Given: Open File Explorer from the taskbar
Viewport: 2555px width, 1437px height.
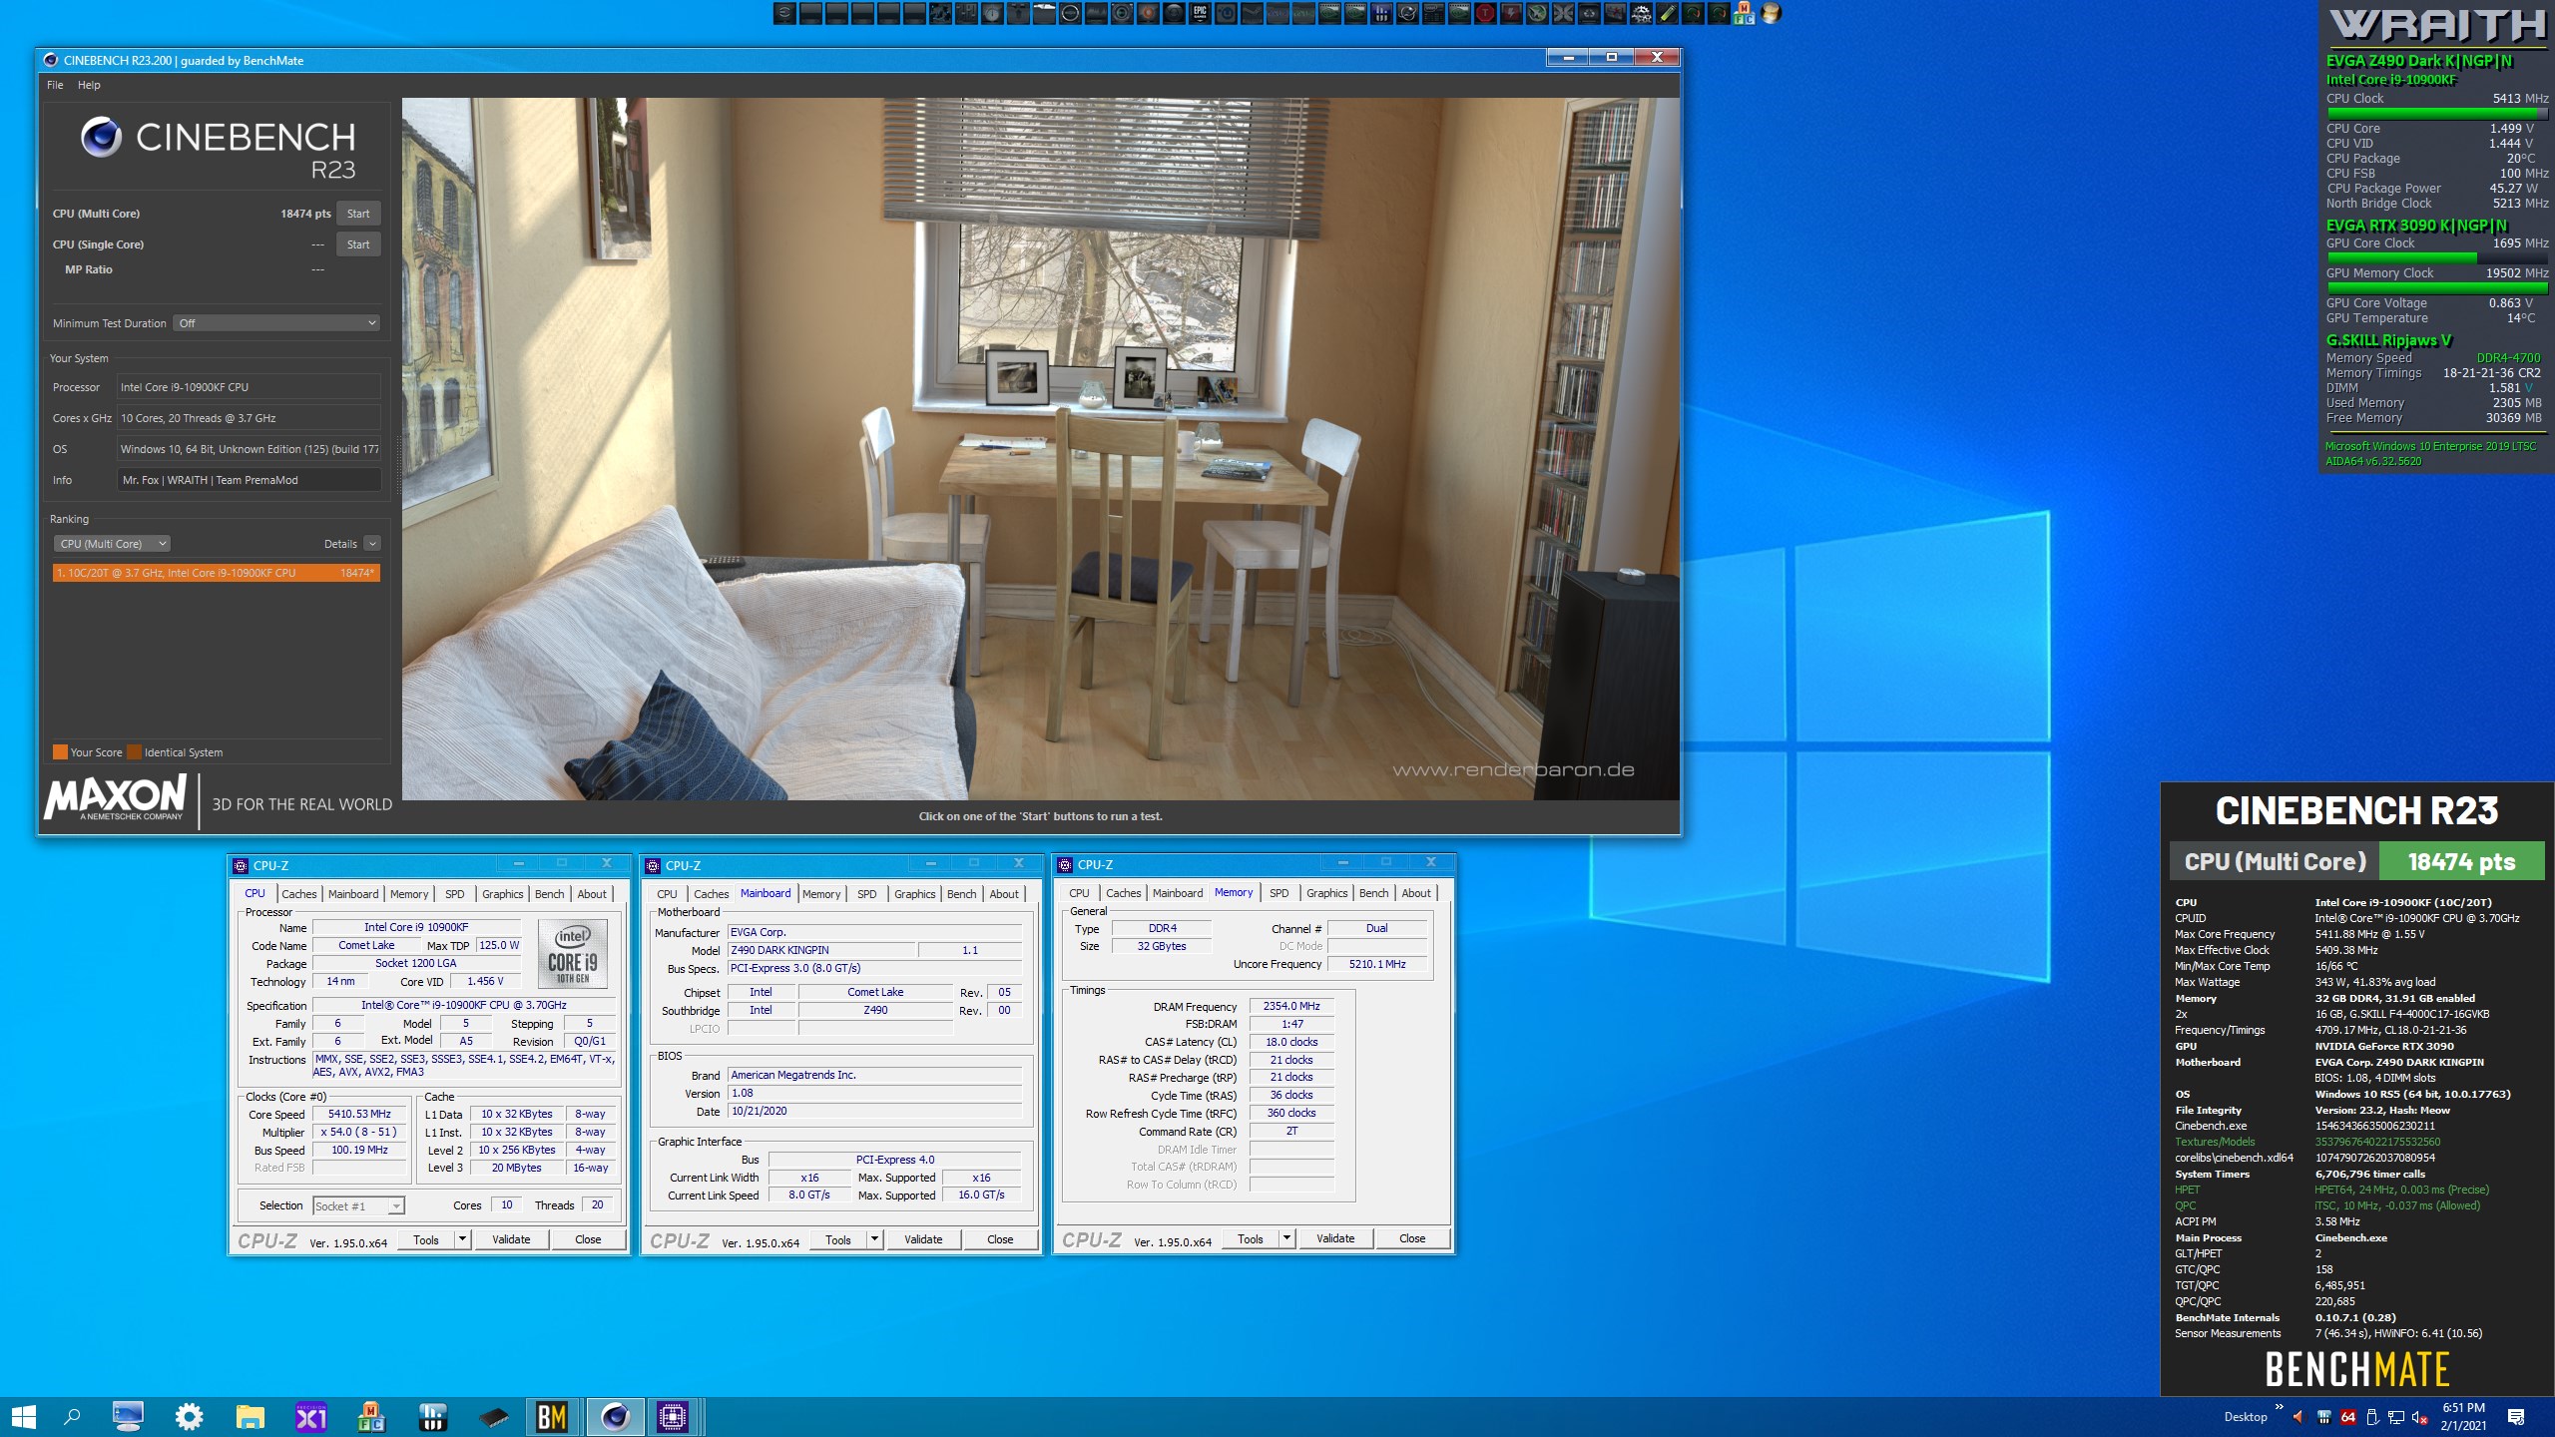Looking at the screenshot, I should coord(250,1416).
